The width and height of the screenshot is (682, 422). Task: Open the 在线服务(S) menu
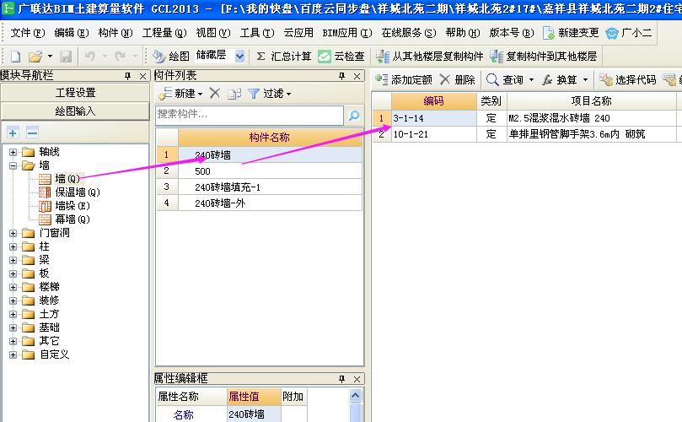tap(408, 33)
